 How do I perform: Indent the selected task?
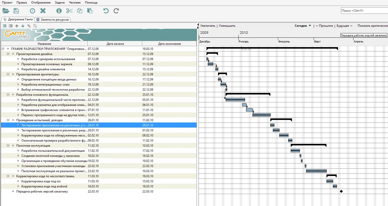pyautogui.click(x=10, y=26)
